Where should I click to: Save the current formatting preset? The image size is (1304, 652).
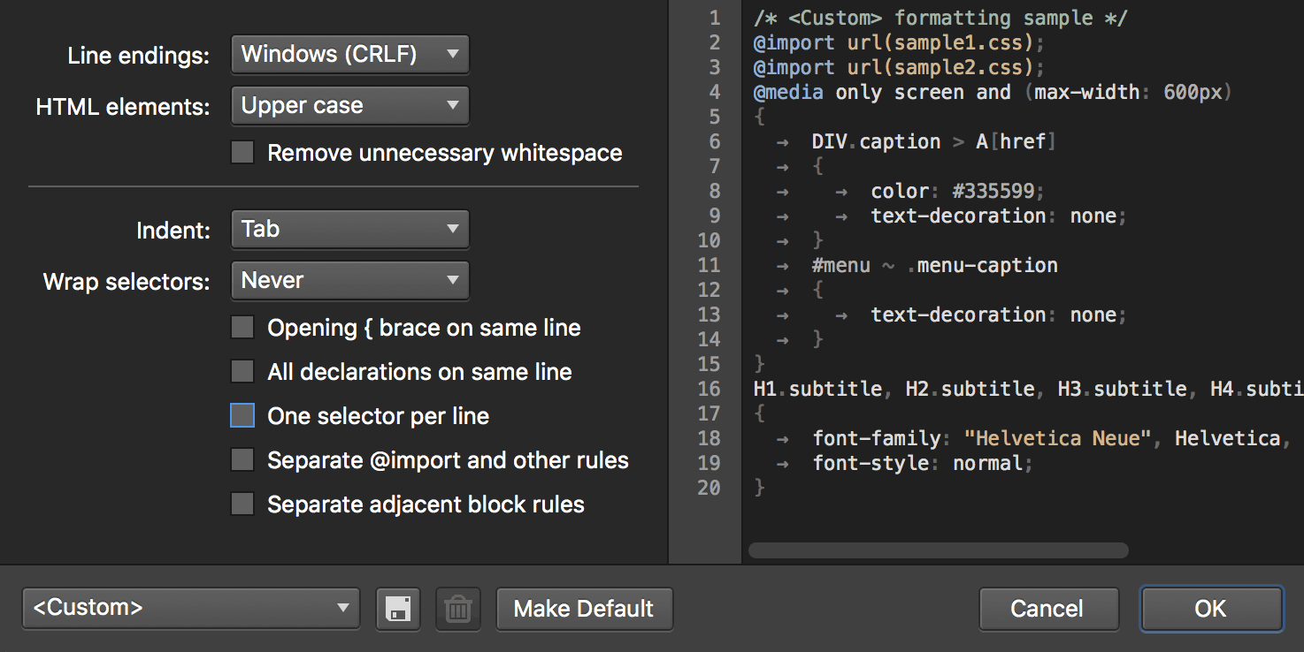tap(398, 609)
